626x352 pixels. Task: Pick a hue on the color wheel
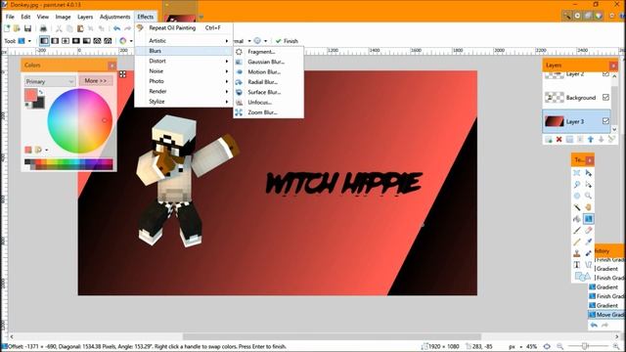point(79,120)
